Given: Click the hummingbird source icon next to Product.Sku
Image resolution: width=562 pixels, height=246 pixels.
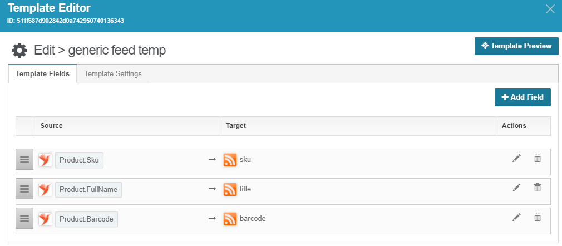Looking at the screenshot, I should 45,160.
